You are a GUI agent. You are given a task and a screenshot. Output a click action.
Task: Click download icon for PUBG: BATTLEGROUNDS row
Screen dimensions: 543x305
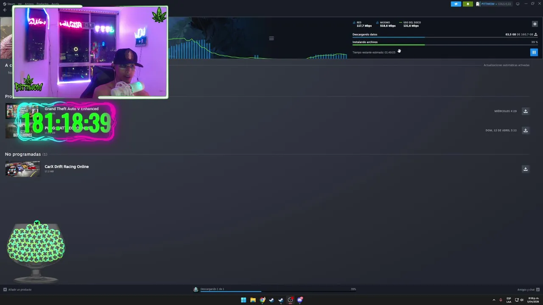click(x=525, y=130)
